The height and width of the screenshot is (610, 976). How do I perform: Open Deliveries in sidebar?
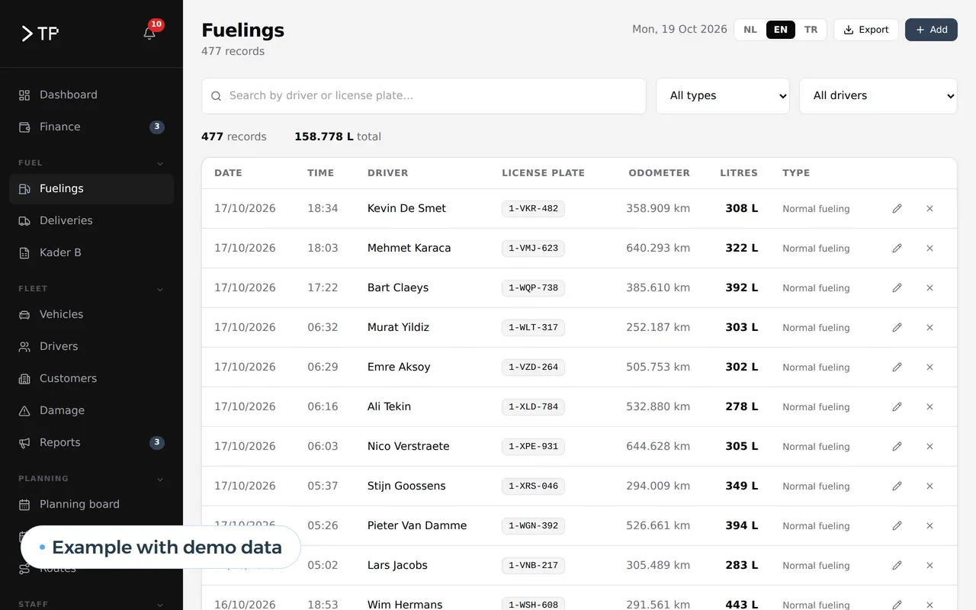tap(91, 221)
